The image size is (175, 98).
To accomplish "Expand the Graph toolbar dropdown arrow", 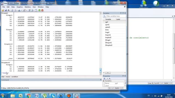I will pos(21,10).
